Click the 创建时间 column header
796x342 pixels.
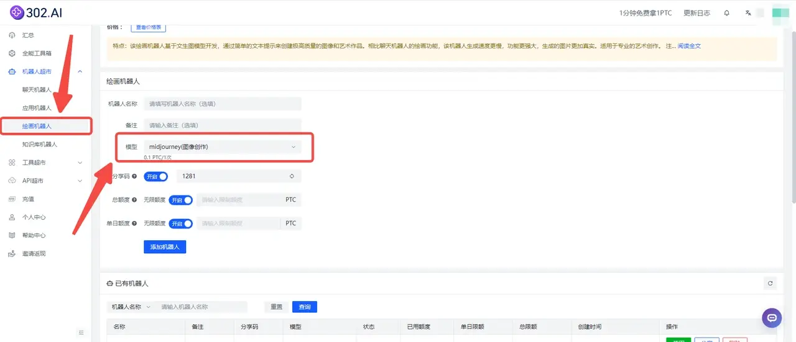[x=590, y=326]
